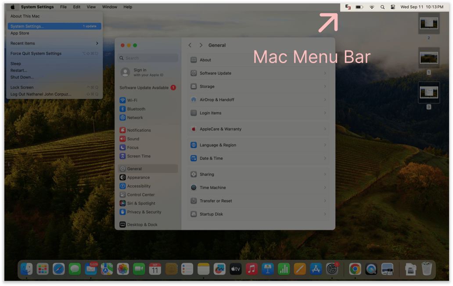Viewport: 453px width, 286px height.
Task: Expand the Recent Items submenu
Action: point(54,43)
